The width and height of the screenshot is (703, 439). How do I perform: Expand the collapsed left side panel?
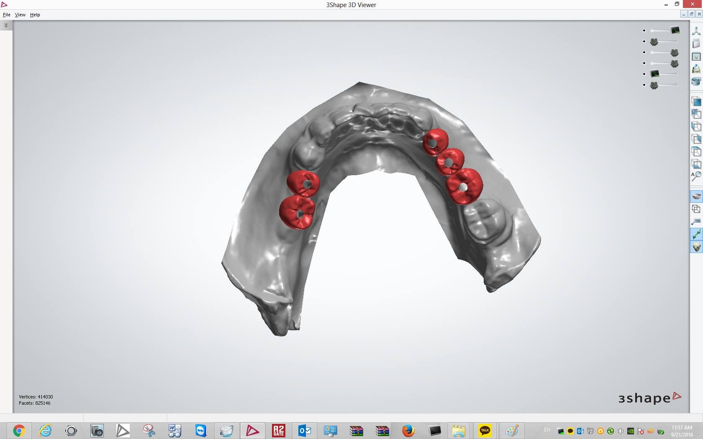[x=6, y=26]
